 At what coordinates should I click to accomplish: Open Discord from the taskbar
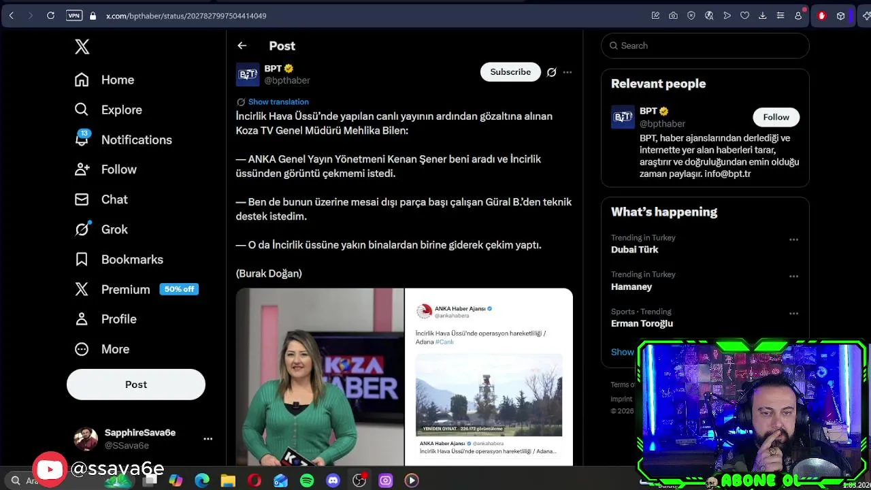[333, 480]
